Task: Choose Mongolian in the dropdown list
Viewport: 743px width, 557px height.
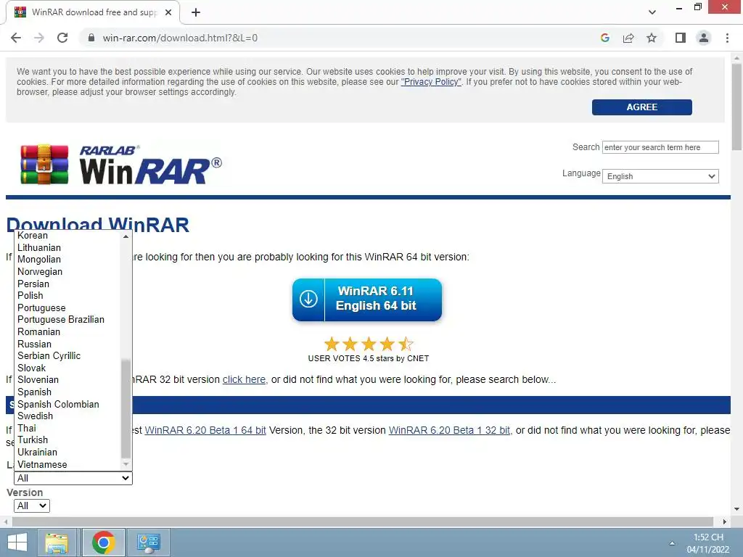Action: 68,260
